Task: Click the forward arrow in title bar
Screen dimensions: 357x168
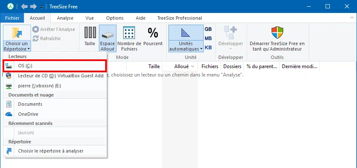Action: (x=34, y=7)
